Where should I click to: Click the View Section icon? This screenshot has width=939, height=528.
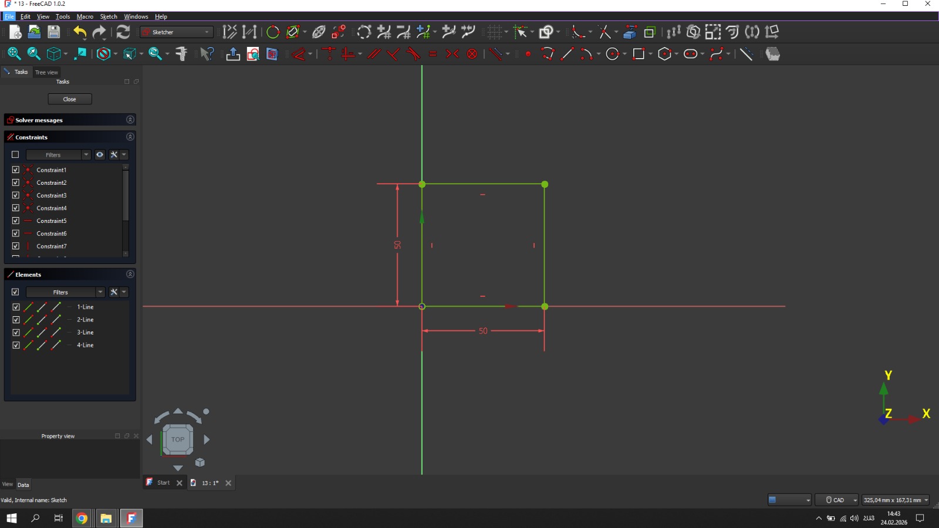tap(272, 54)
